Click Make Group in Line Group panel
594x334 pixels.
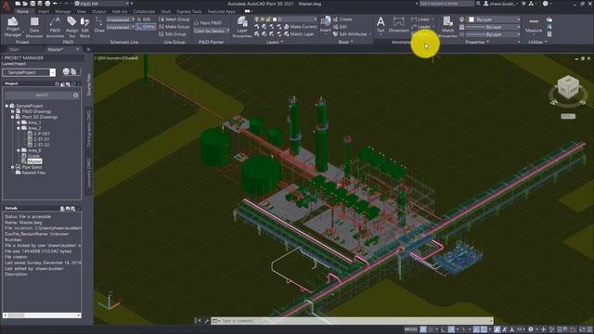[x=174, y=27]
